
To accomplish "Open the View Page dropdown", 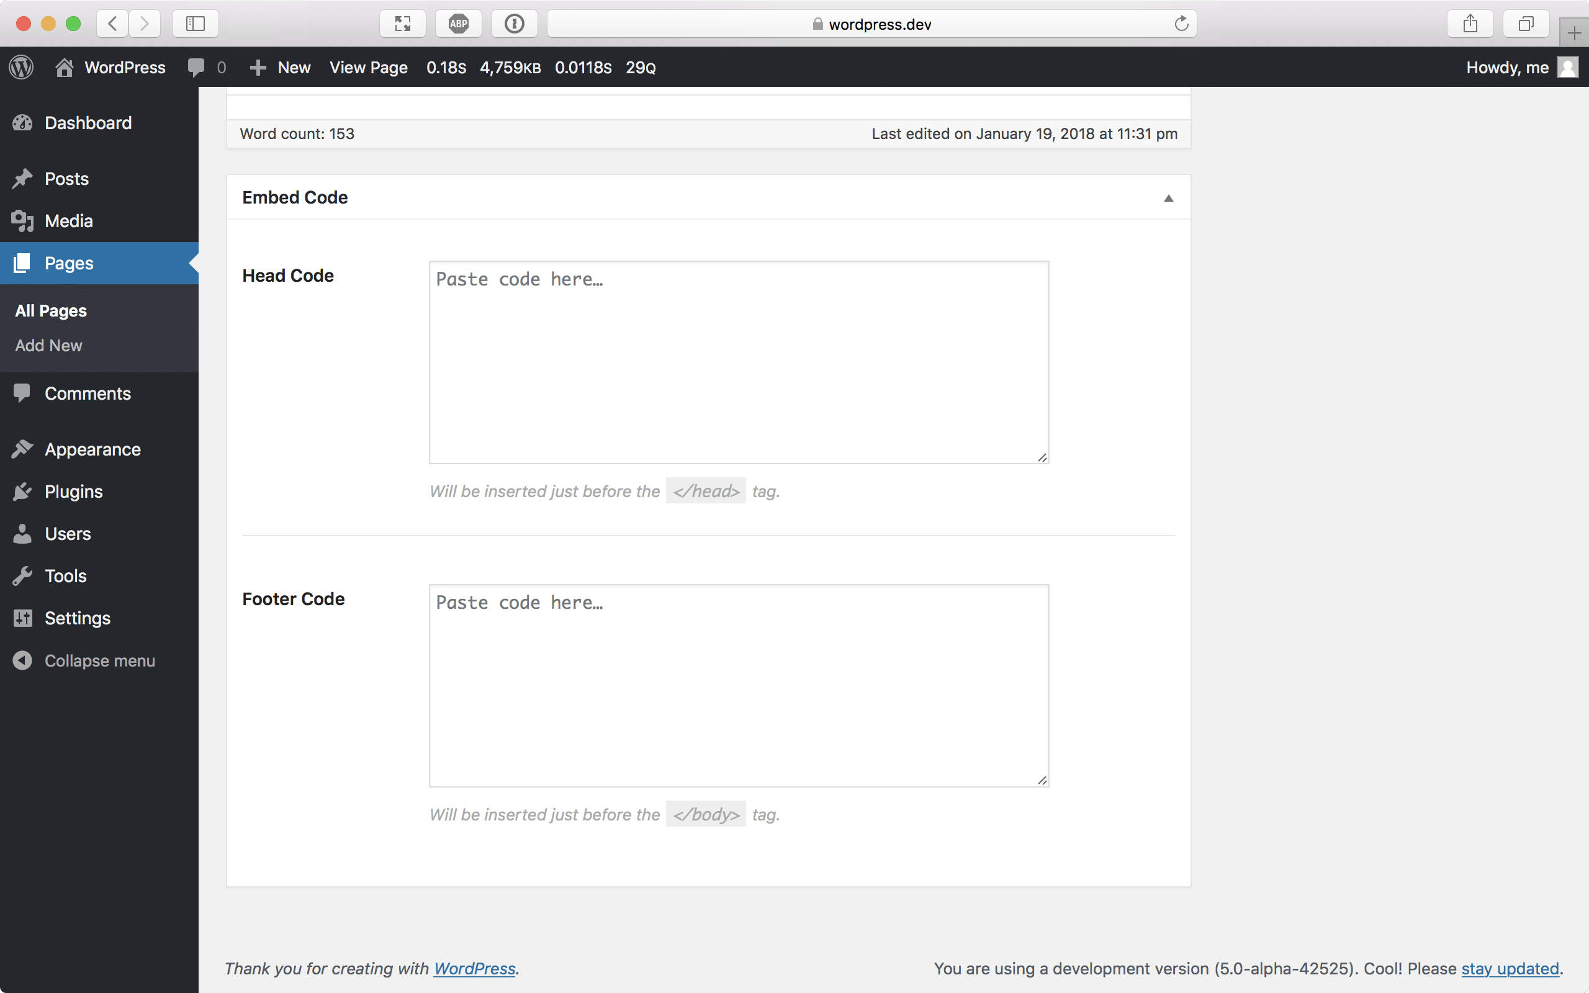I will [367, 68].
